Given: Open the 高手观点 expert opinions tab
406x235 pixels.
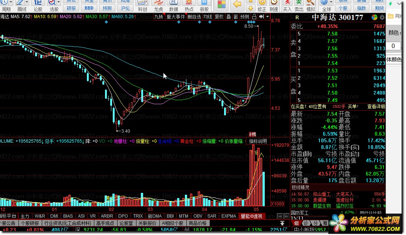Looking at the screenshot, I should (105, 223).
